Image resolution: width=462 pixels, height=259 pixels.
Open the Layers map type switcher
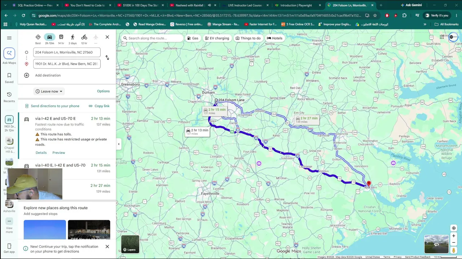coord(130,244)
